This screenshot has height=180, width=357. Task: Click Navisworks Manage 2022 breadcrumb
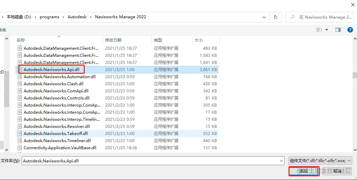click(x=120, y=17)
